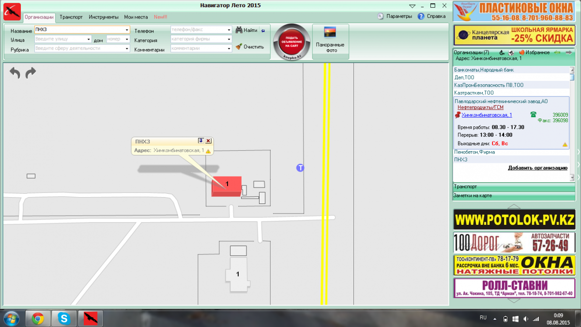Open the Мои места tab
This screenshot has height=327, width=581.
click(x=136, y=16)
